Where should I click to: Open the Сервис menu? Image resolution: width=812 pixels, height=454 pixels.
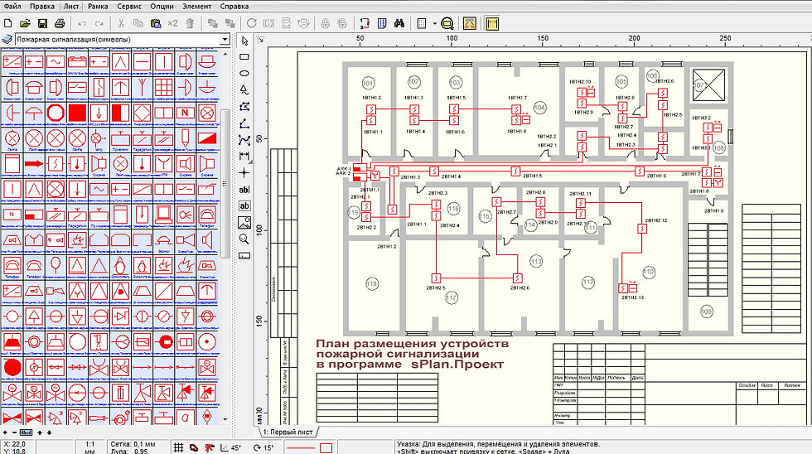tap(128, 6)
